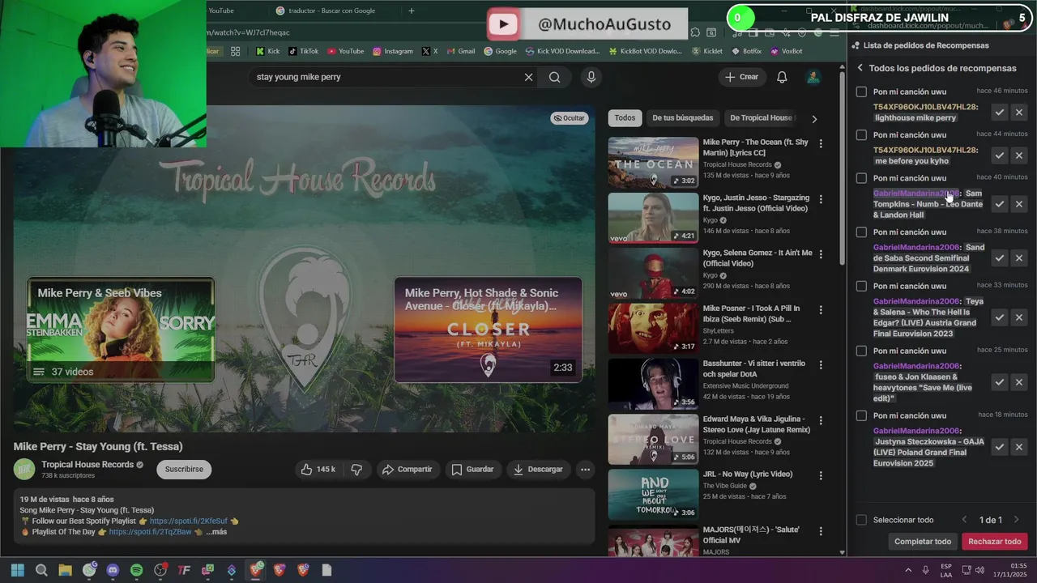
Task: Open the YouTube account avatar menu
Action: tap(813, 77)
